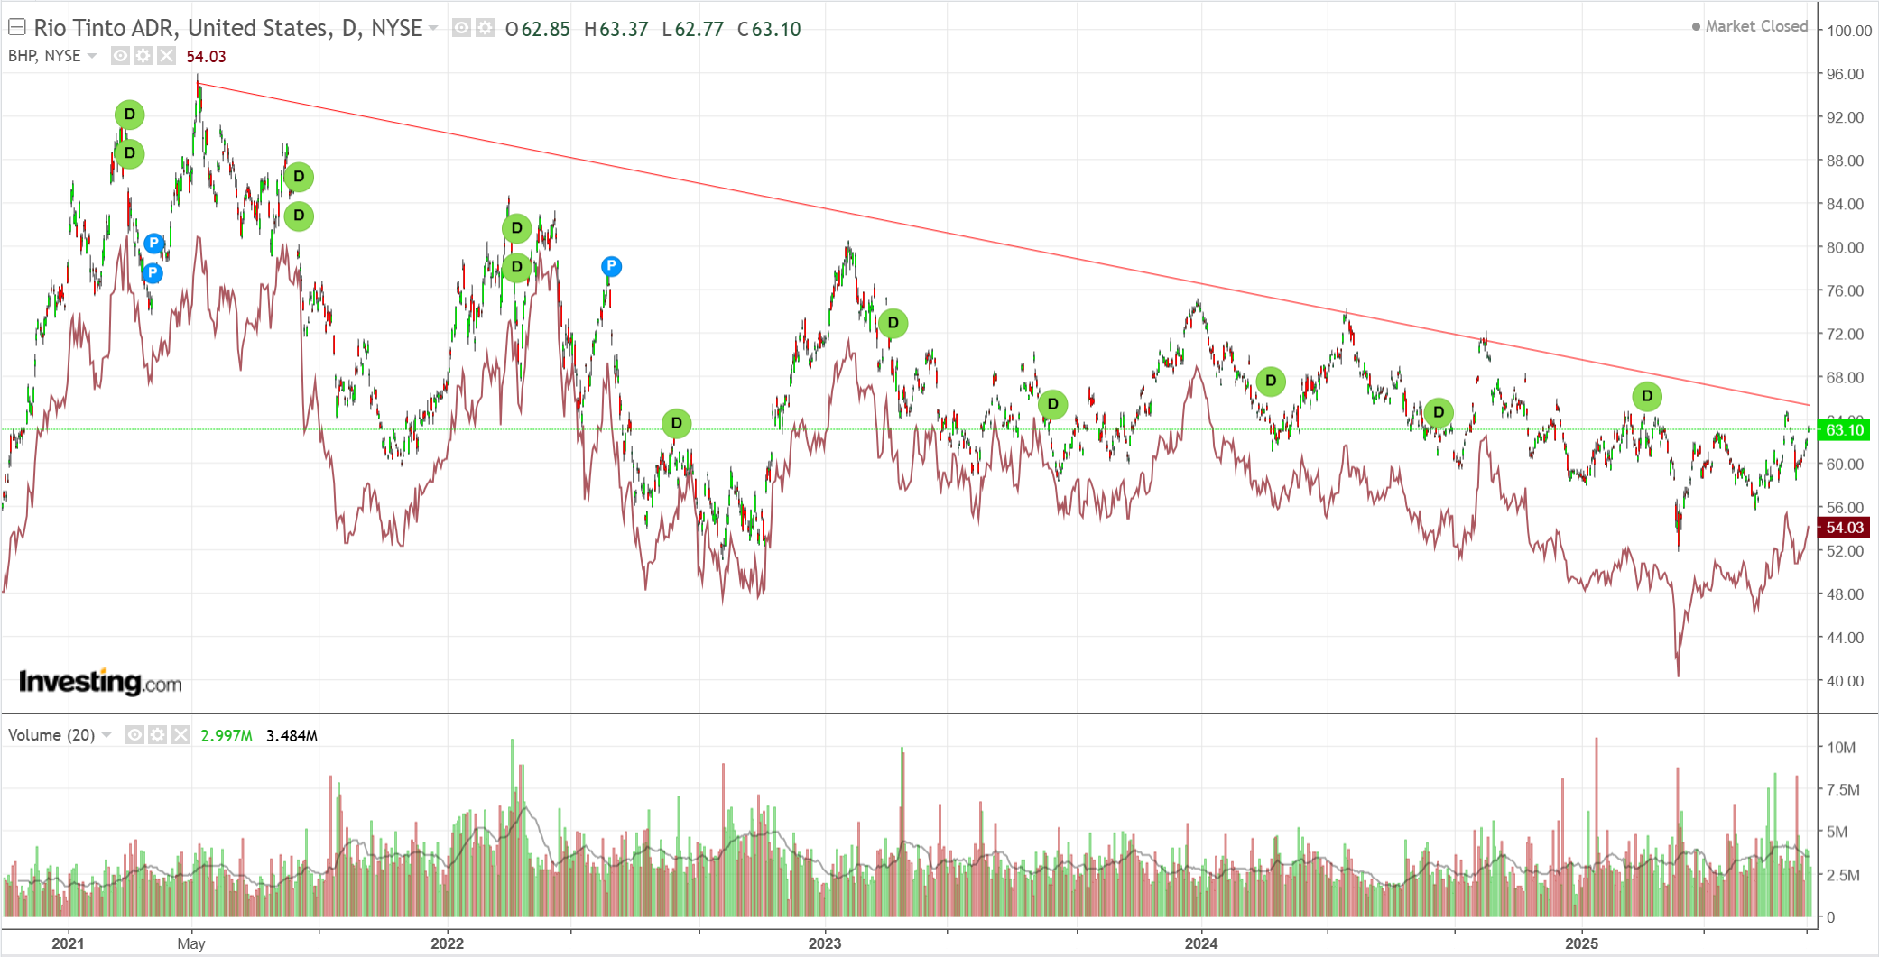Screen dimensions: 1879x957
Task: Click the 7.5M volume axis label
Action: click(x=1843, y=789)
